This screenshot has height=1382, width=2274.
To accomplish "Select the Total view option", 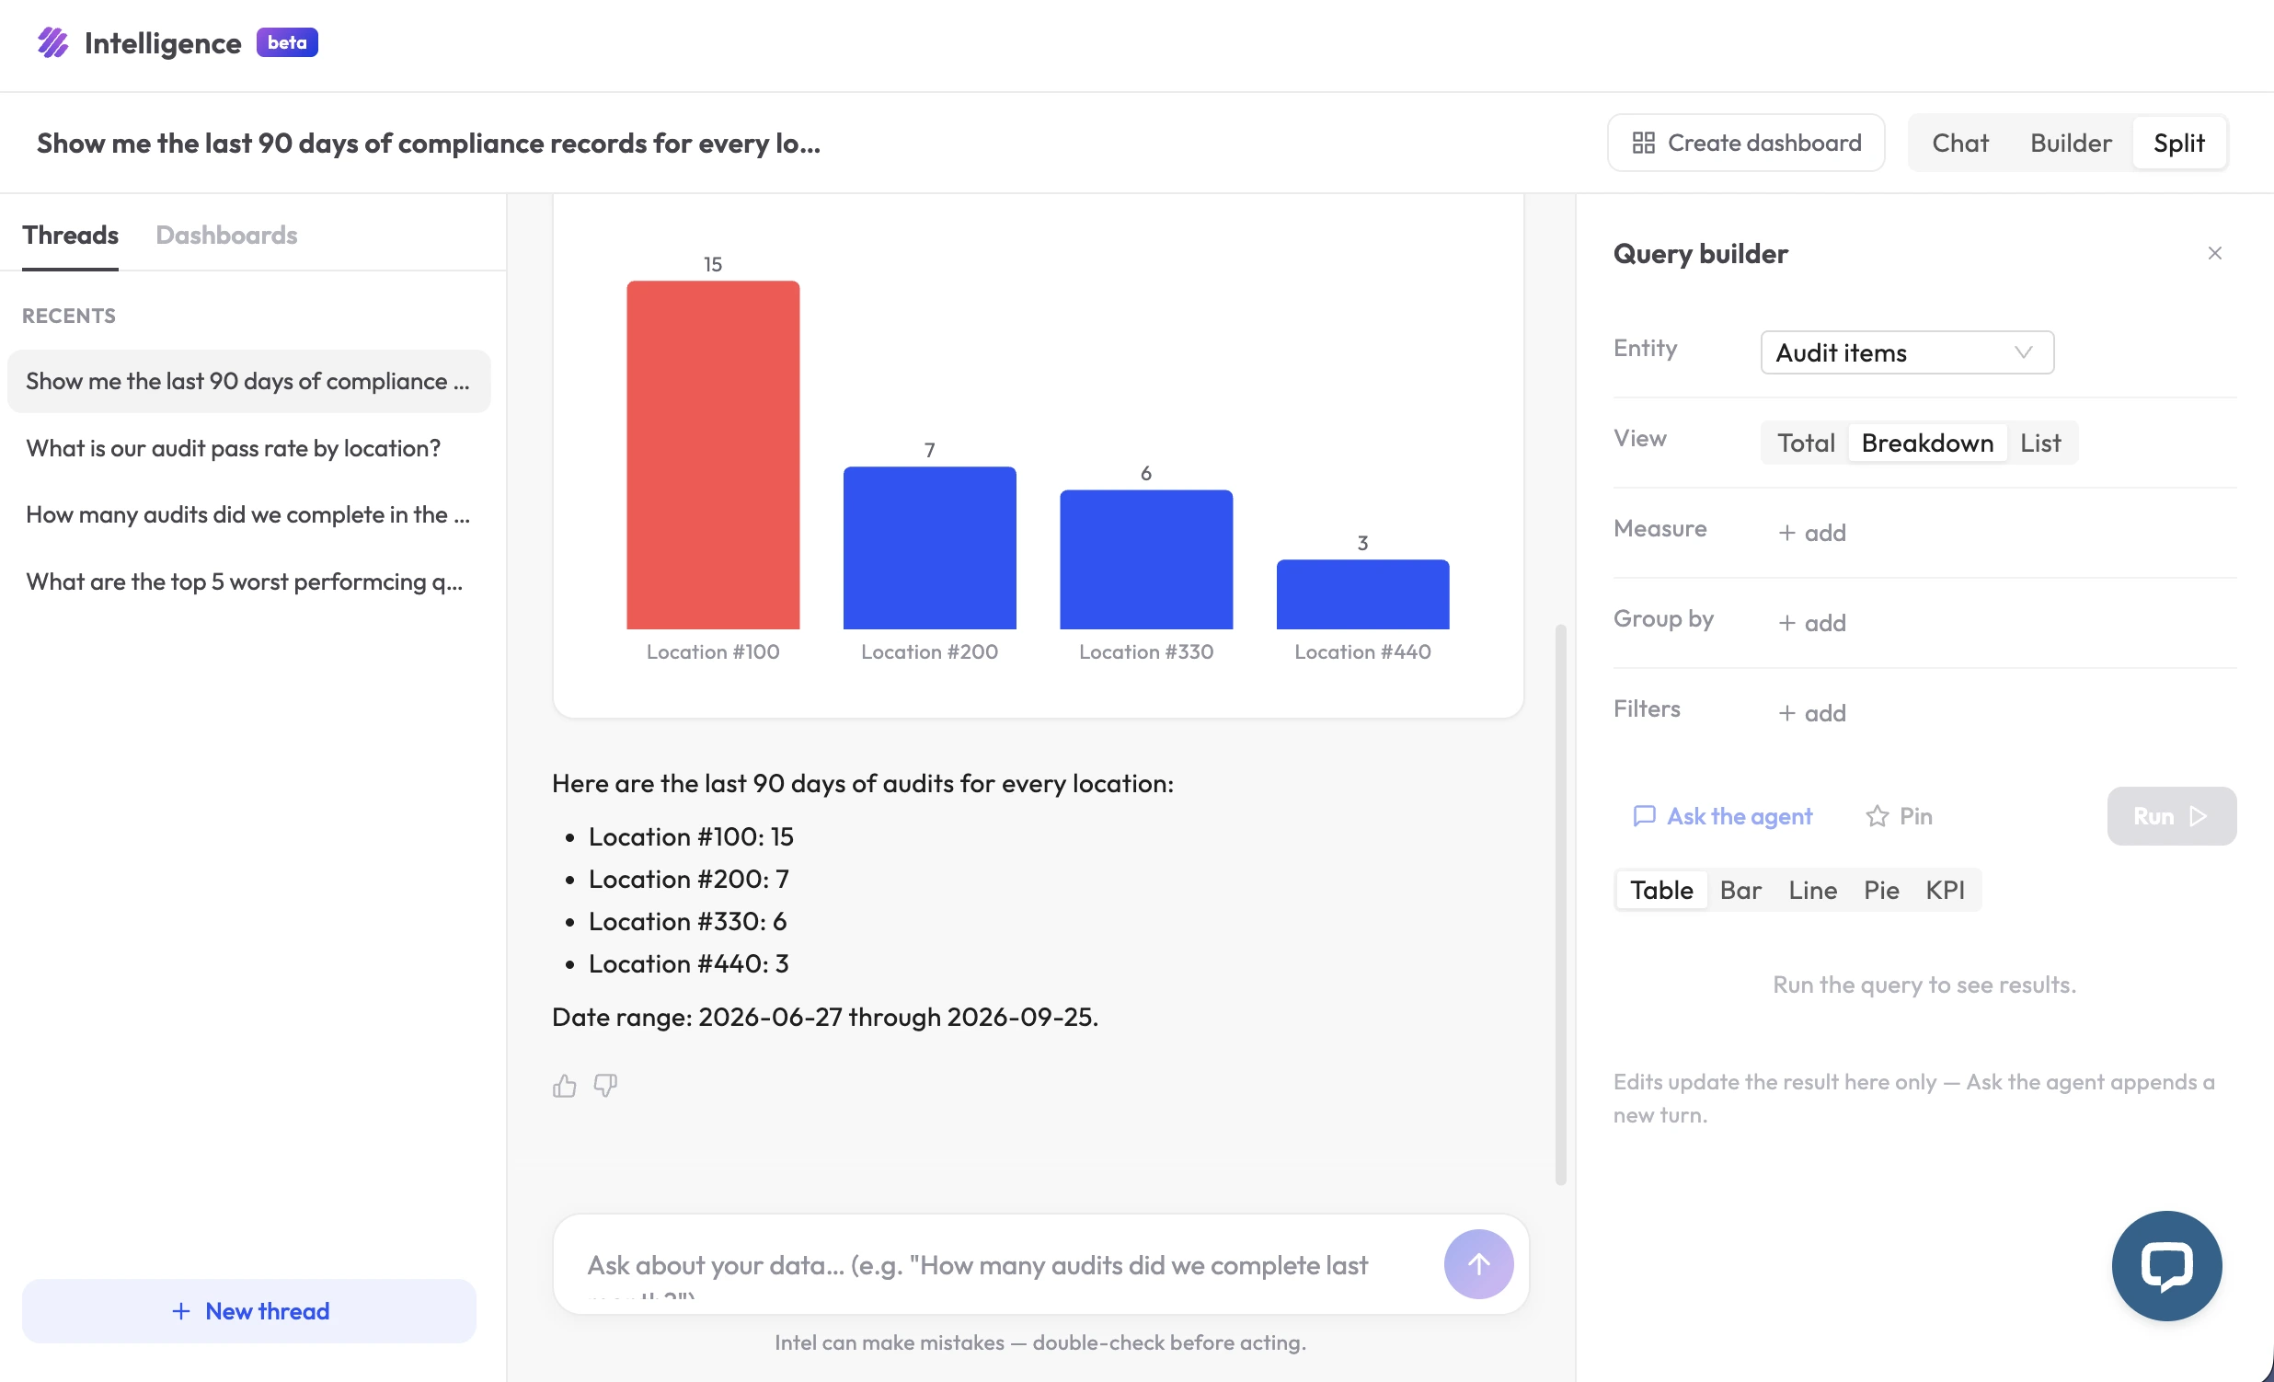I will pos(1805,443).
